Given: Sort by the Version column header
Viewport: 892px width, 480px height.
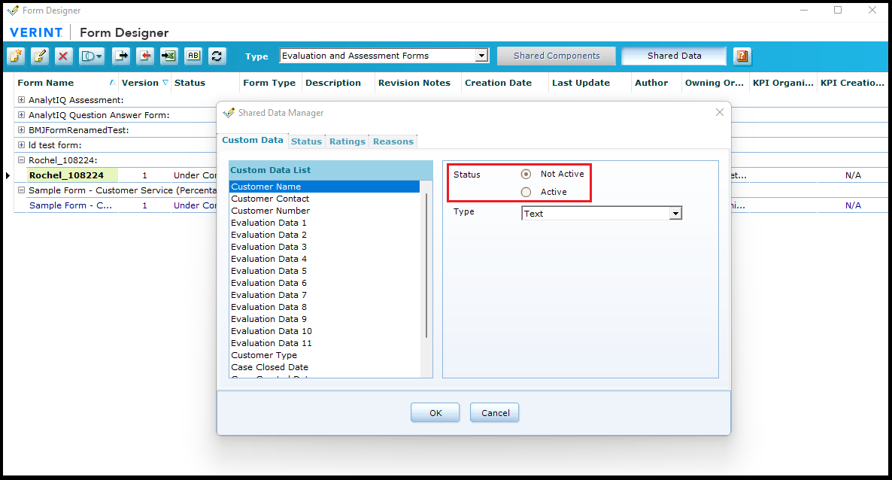Looking at the screenshot, I should click(144, 83).
